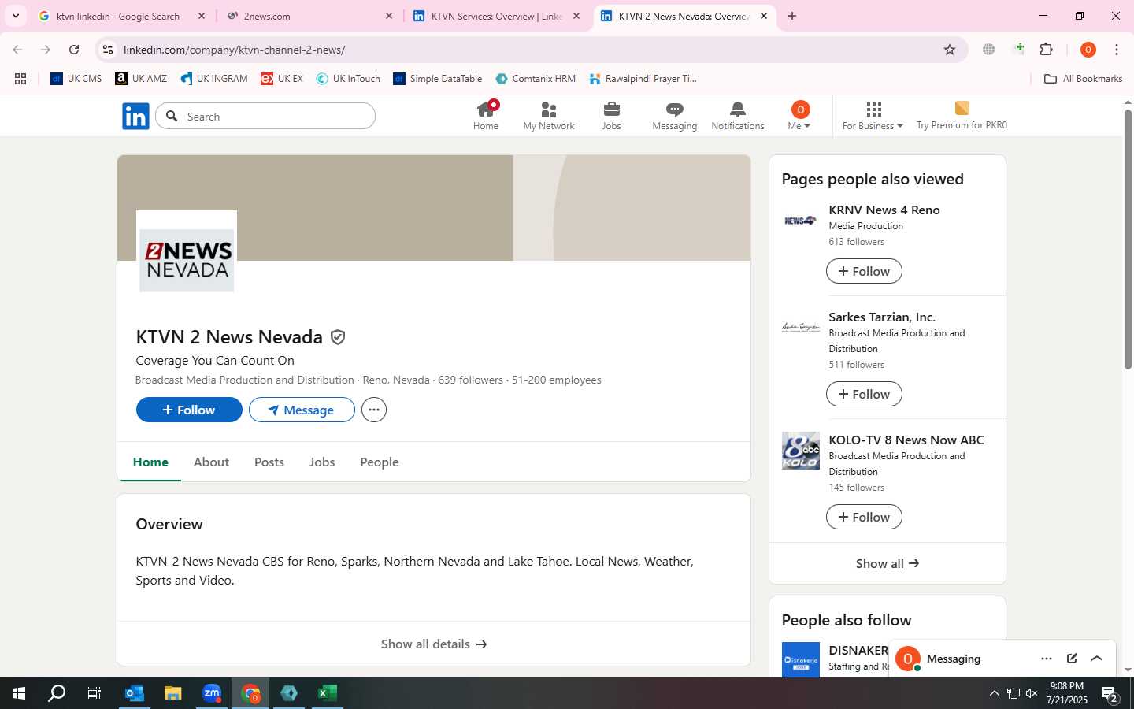Open Windows Start menu

(x=19, y=693)
